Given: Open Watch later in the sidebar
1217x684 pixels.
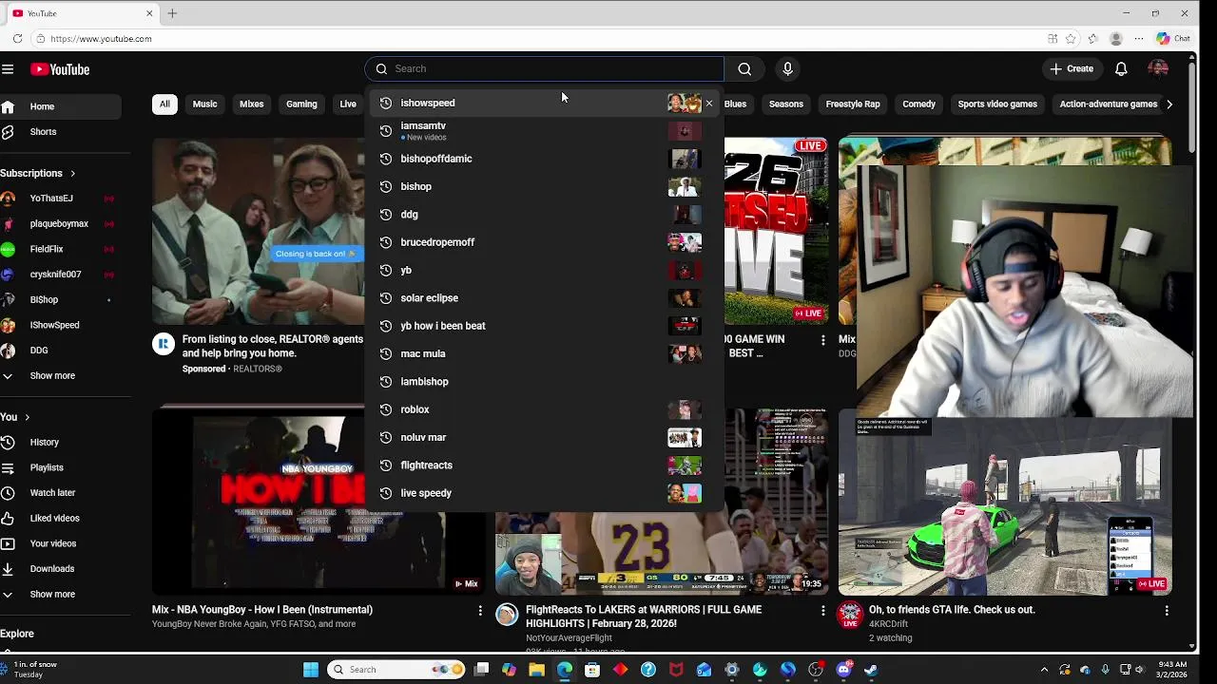Looking at the screenshot, I should 52,493.
